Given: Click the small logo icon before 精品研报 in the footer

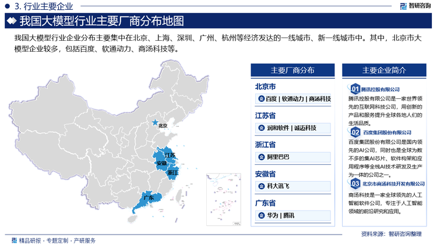Looking at the screenshot, I should pyautogui.click(x=14, y=240).
